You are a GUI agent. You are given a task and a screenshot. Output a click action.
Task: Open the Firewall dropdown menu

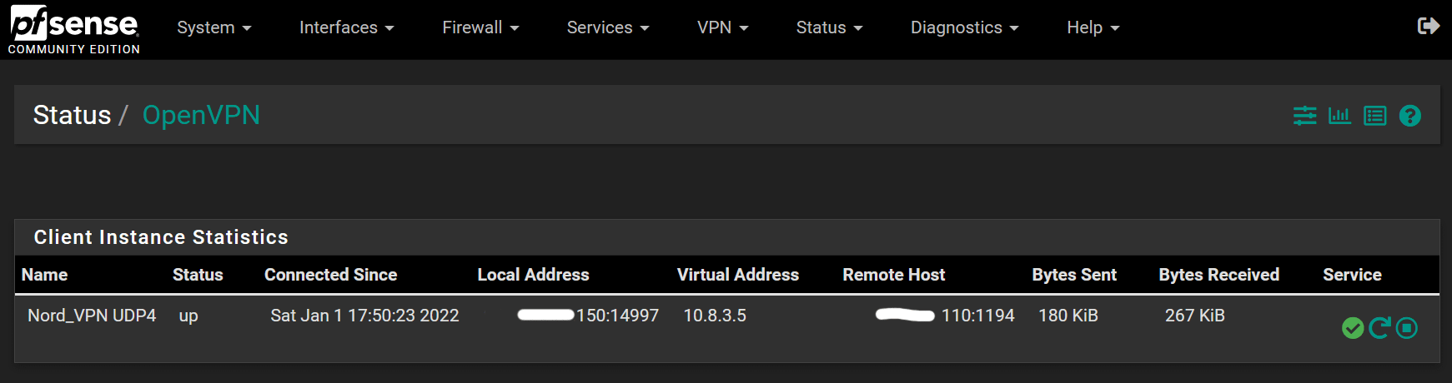coord(480,27)
